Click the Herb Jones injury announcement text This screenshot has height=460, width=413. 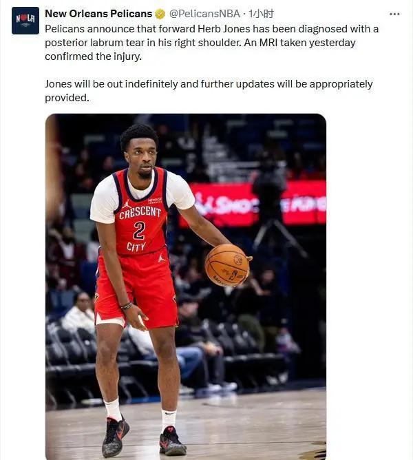(212, 43)
